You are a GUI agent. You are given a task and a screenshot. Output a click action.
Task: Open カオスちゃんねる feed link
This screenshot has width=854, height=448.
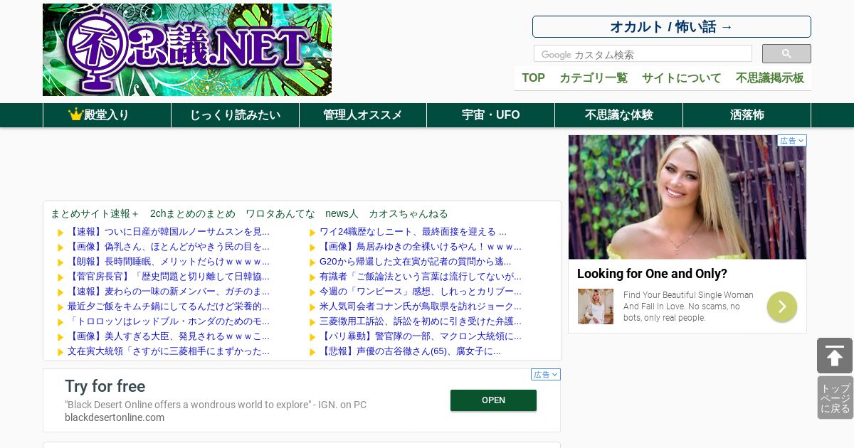(408, 213)
